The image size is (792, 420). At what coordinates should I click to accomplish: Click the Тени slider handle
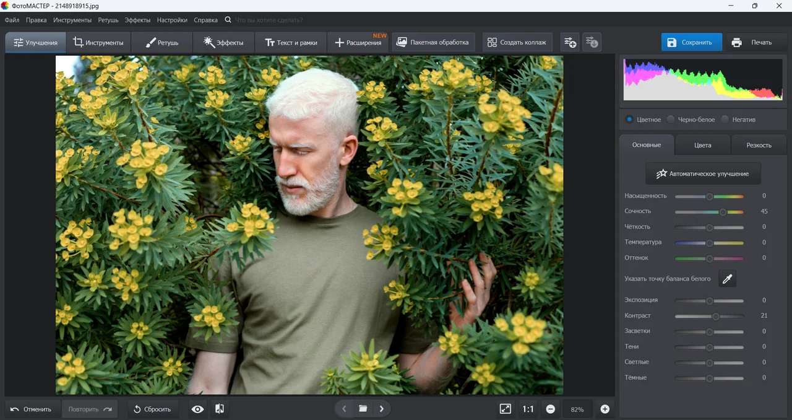(x=710, y=347)
